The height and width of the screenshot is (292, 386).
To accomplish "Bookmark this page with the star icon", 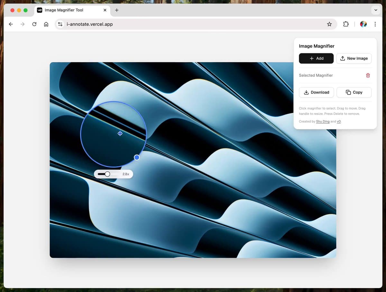I will [329, 24].
